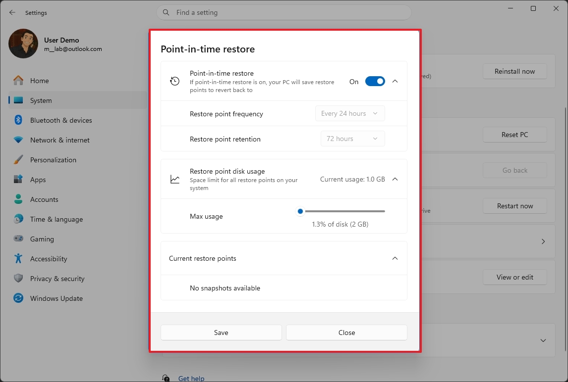Click the Bluetooth & devices icon
568x382 pixels.
[x=18, y=120]
